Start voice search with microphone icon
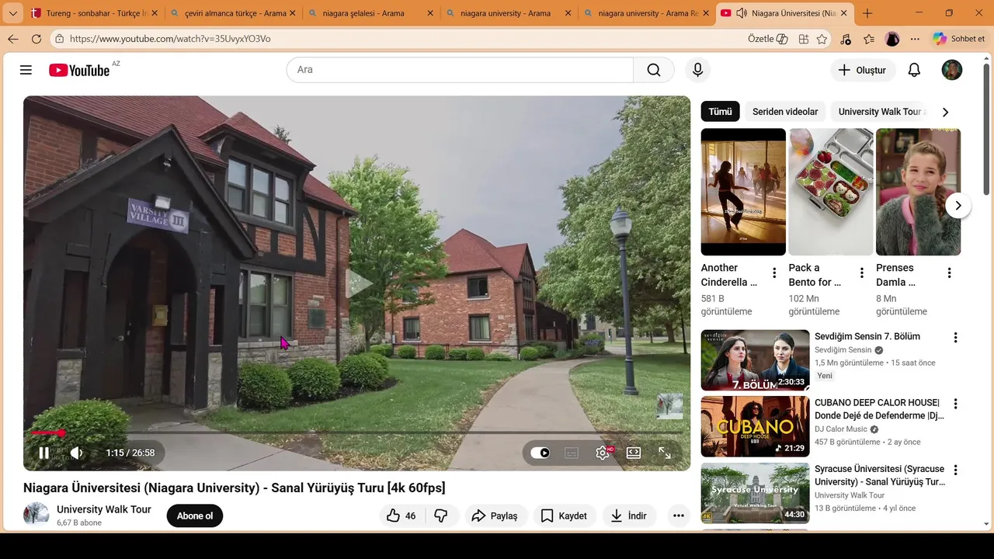 697,70
